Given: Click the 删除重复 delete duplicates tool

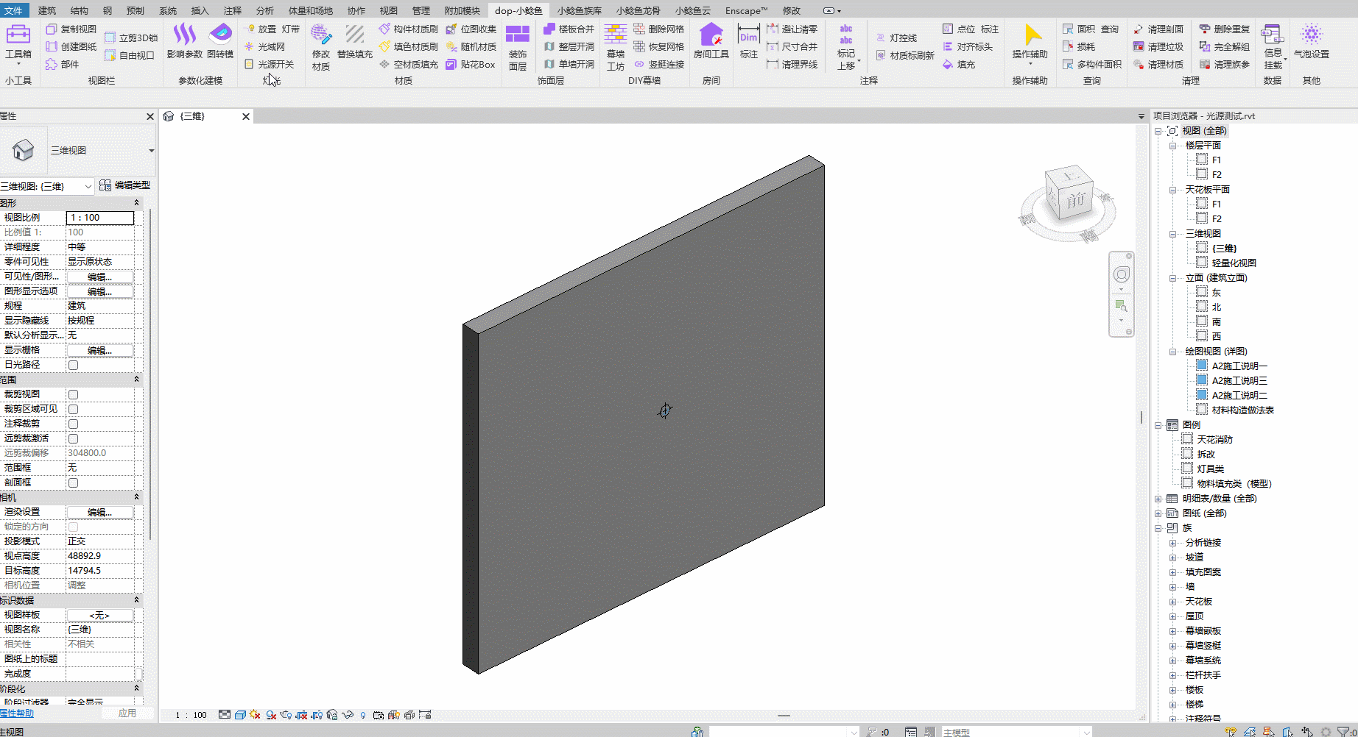Looking at the screenshot, I should [1225, 29].
